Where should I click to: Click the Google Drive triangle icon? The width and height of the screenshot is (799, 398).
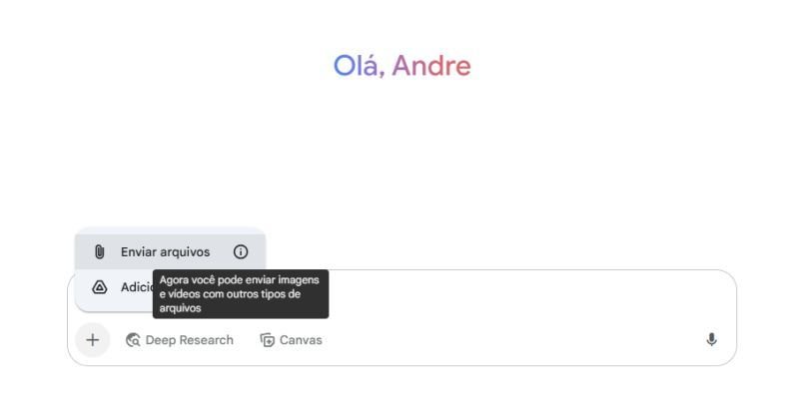(x=99, y=287)
